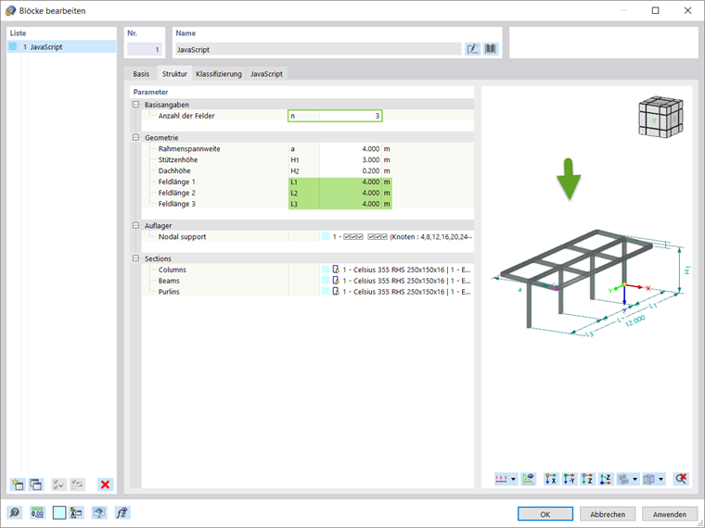
Task: Open section library icon in Beams row
Action: pyautogui.click(x=336, y=281)
